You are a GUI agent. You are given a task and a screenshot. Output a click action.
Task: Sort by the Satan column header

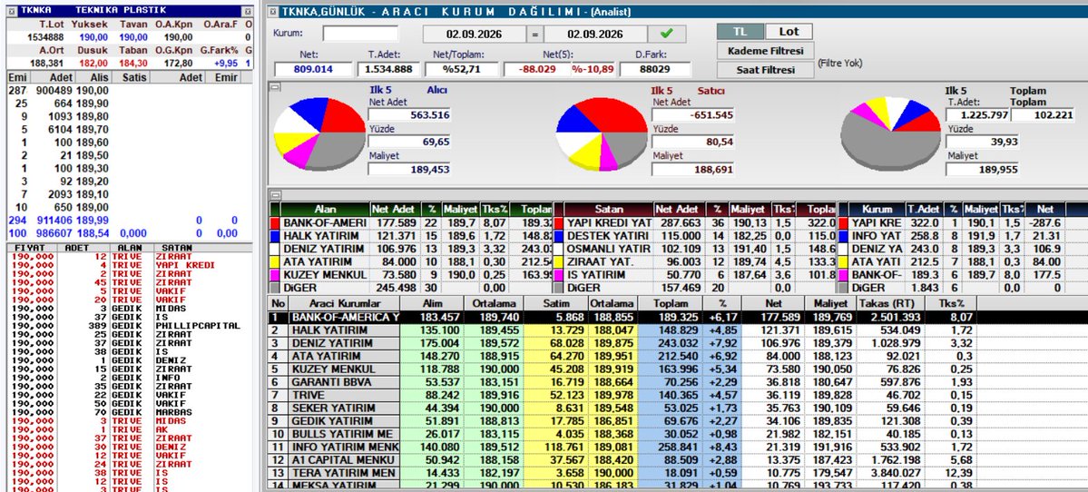609,209
